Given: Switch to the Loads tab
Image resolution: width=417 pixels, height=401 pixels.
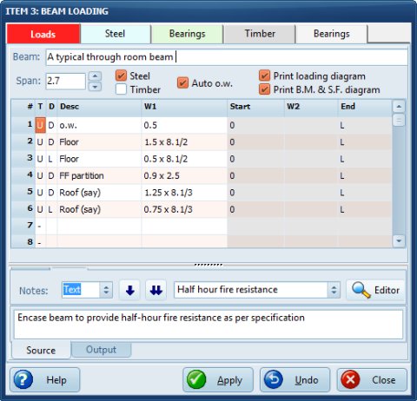Looking at the screenshot, I should 43,34.
